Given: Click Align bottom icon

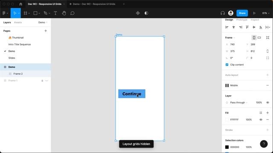Looking at the screenshot, I should [x=261, y=27].
